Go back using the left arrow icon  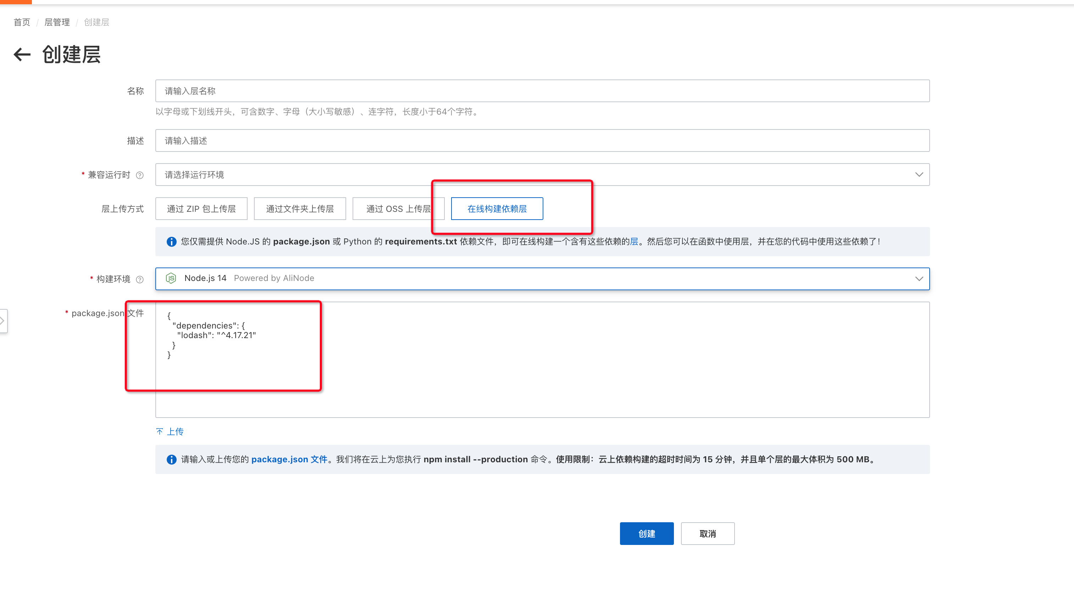click(22, 54)
